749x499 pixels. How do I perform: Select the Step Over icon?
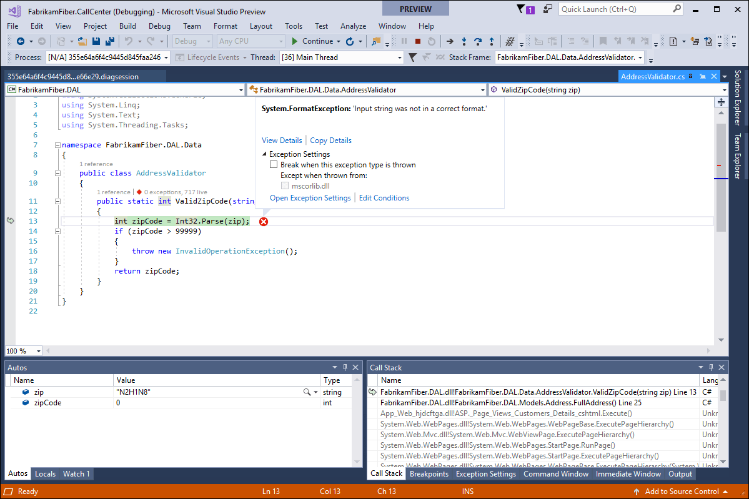[x=478, y=42]
